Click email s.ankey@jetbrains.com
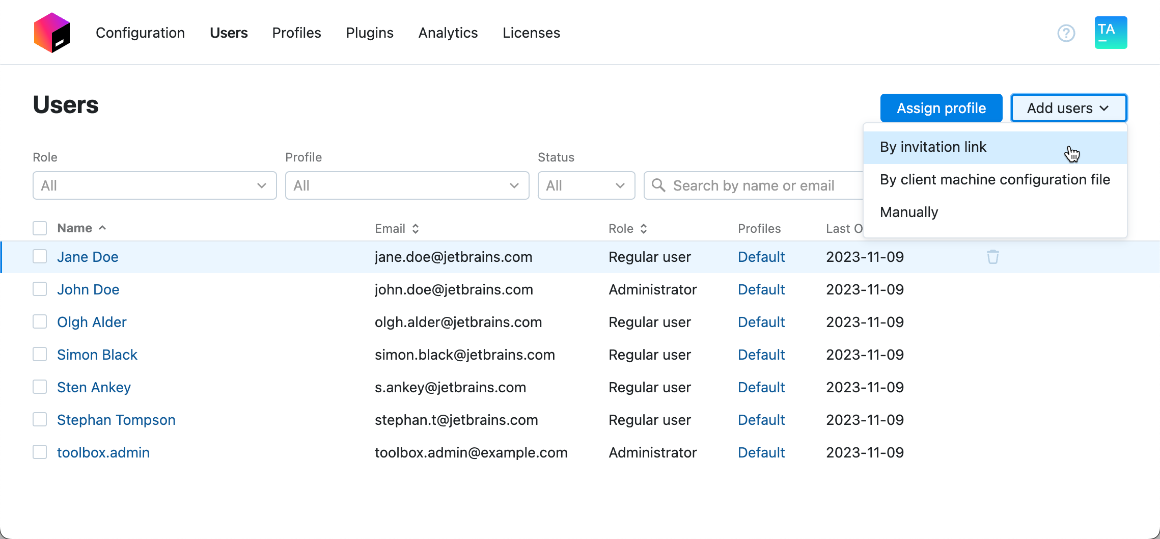Viewport: 1160px width, 539px height. (450, 387)
